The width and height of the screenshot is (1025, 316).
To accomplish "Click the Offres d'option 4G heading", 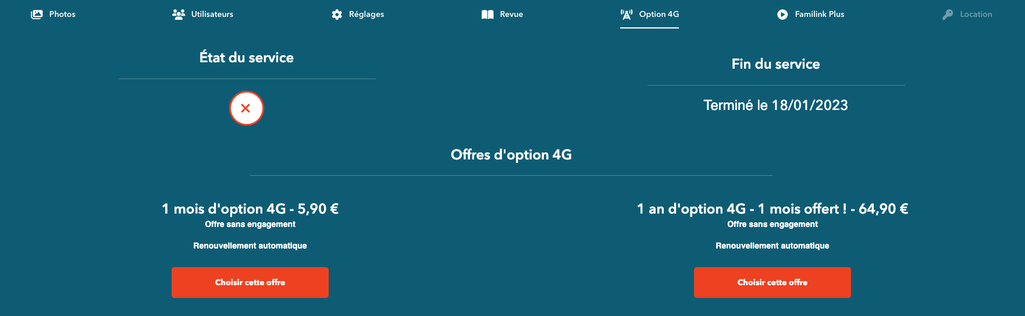I will (x=511, y=155).
